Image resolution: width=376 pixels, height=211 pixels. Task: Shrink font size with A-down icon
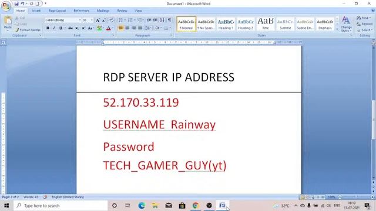pos(104,20)
